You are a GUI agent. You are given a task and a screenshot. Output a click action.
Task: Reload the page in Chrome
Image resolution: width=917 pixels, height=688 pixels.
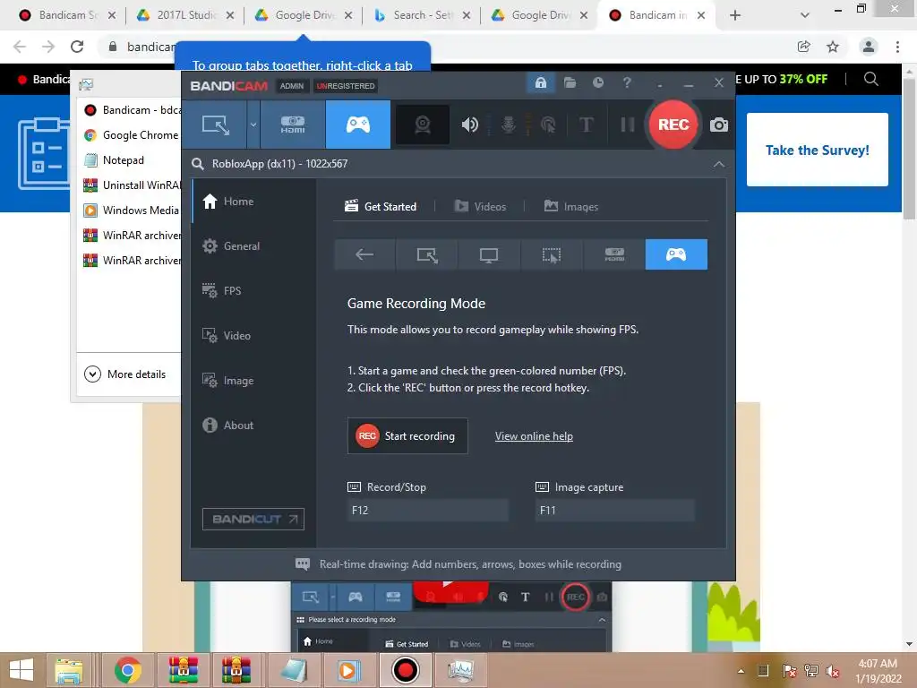(x=77, y=47)
